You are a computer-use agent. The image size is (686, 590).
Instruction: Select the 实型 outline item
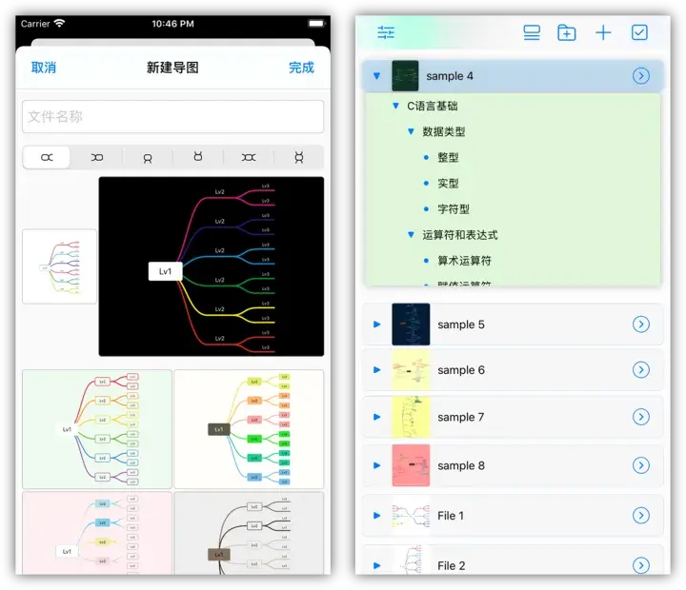(x=448, y=183)
